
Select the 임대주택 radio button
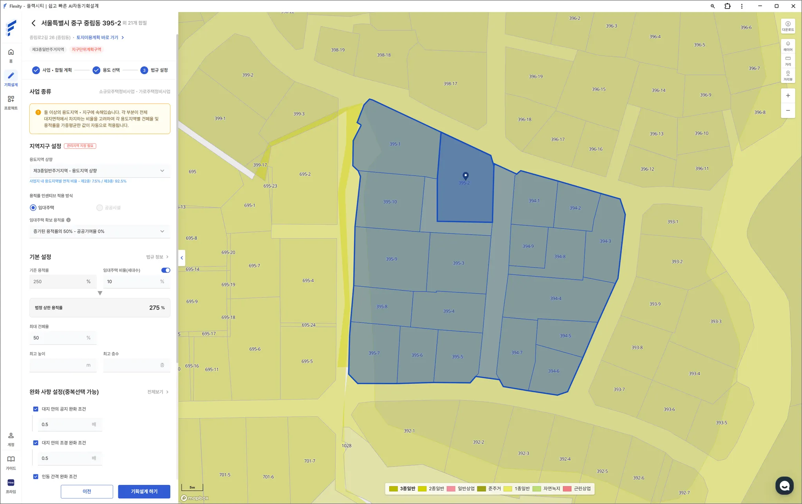[33, 208]
